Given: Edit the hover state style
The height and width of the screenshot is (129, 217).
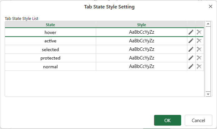Looking at the screenshot, I should tap(191, 32).
